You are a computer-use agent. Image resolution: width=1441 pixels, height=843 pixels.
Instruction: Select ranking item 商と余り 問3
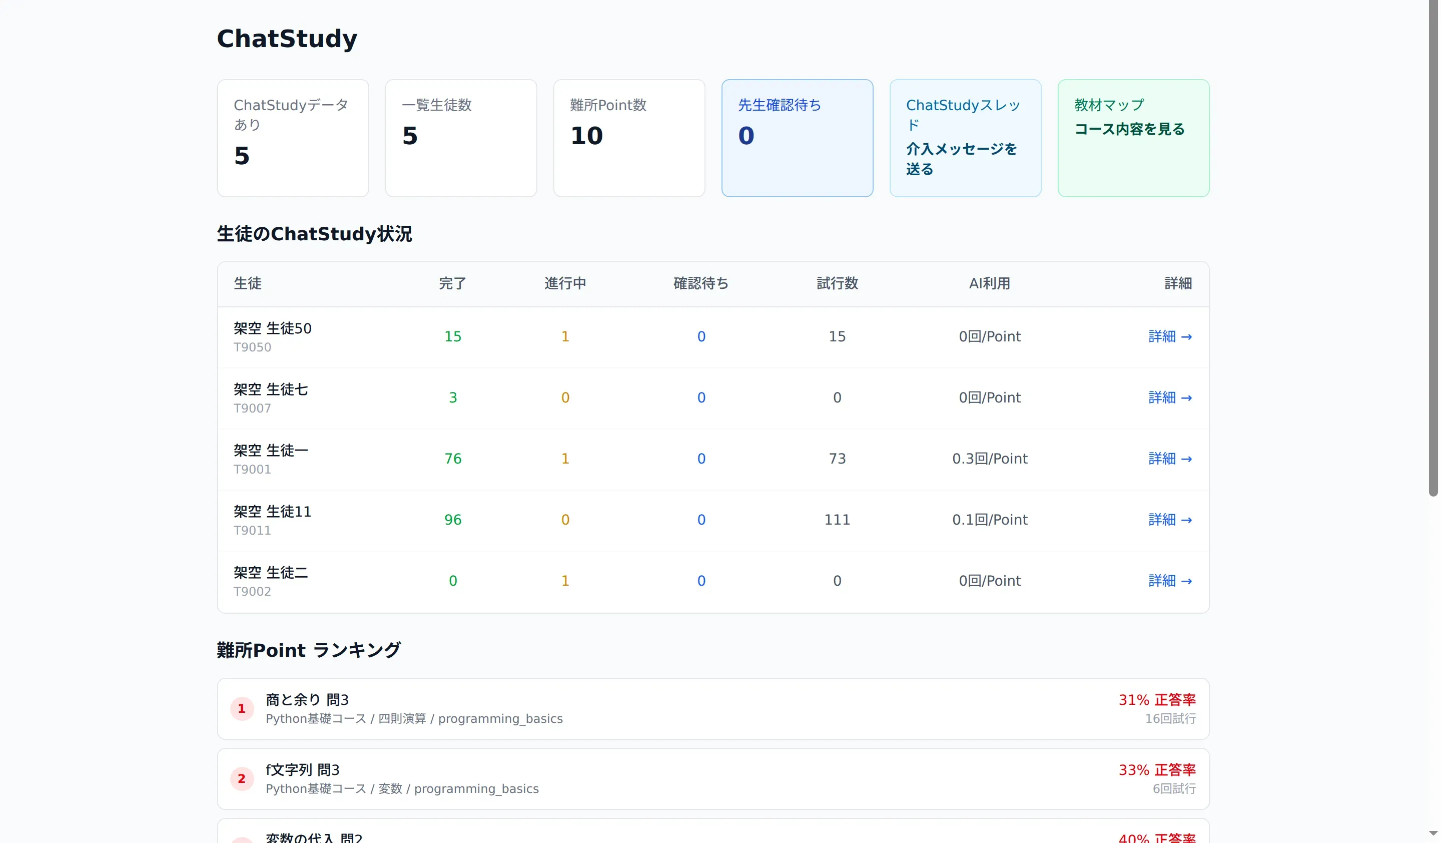click(712, 709)
